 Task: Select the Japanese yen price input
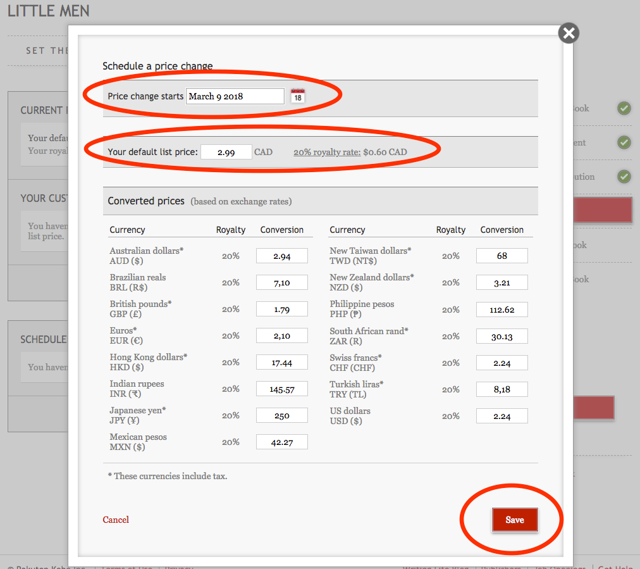tap(281, 415)
